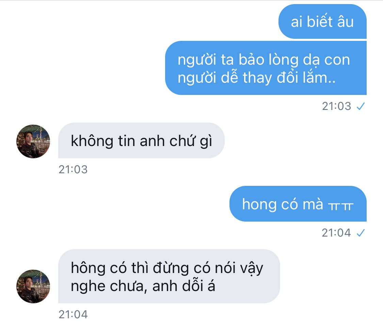Click the read checkmark beside 21:04
Screen dimensions: 383x322
361,233
